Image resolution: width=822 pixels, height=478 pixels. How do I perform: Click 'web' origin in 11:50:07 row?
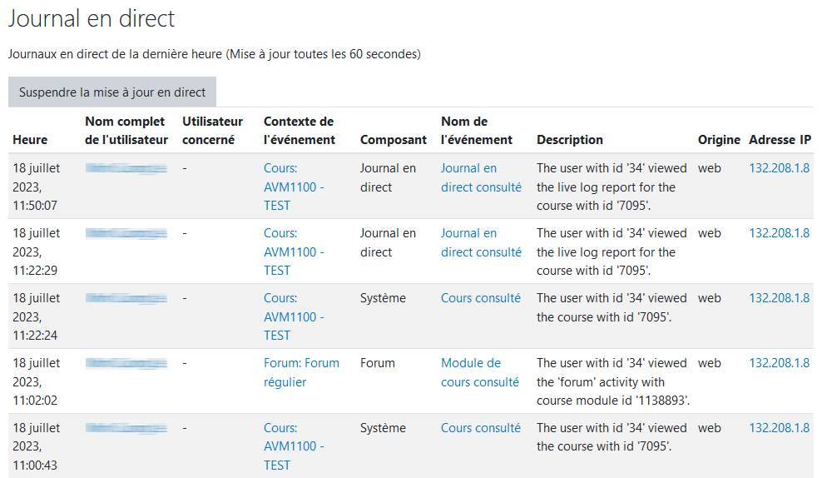[710, 168]
